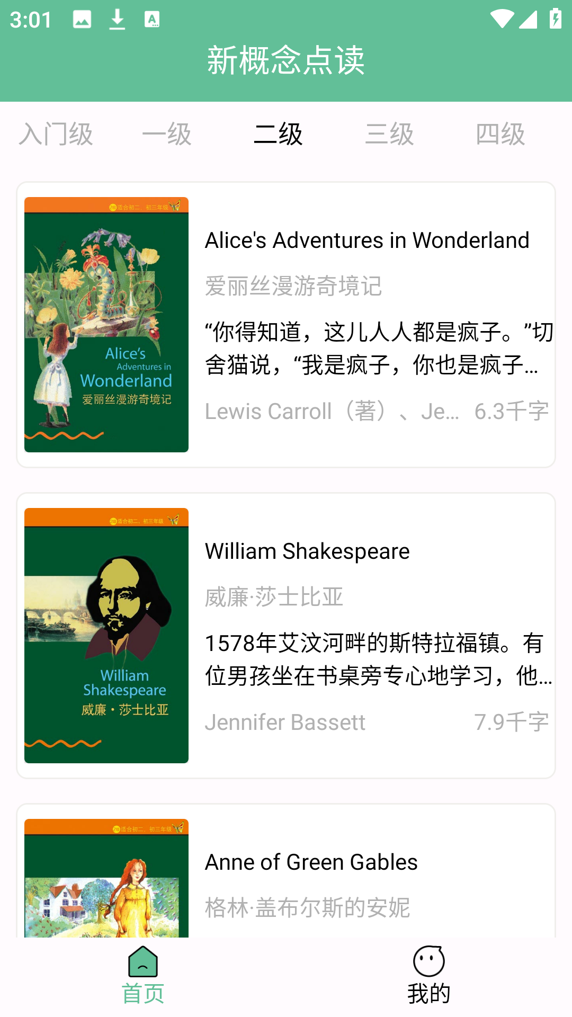Select the 二级 level tab
The image size is (572, 1017).
(278, 134)
